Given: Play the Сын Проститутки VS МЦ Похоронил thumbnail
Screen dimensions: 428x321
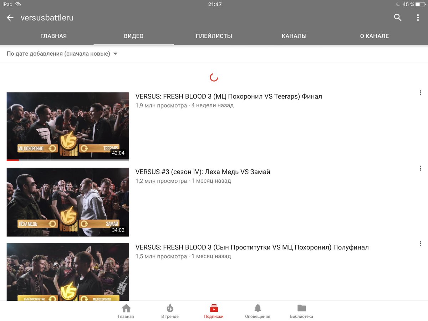Looking at the screenshot, I should [x=68, y=272].
